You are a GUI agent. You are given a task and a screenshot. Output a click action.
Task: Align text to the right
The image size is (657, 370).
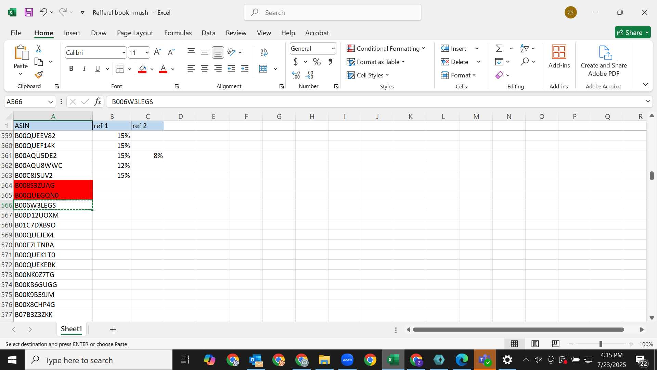tap(218, 69)
